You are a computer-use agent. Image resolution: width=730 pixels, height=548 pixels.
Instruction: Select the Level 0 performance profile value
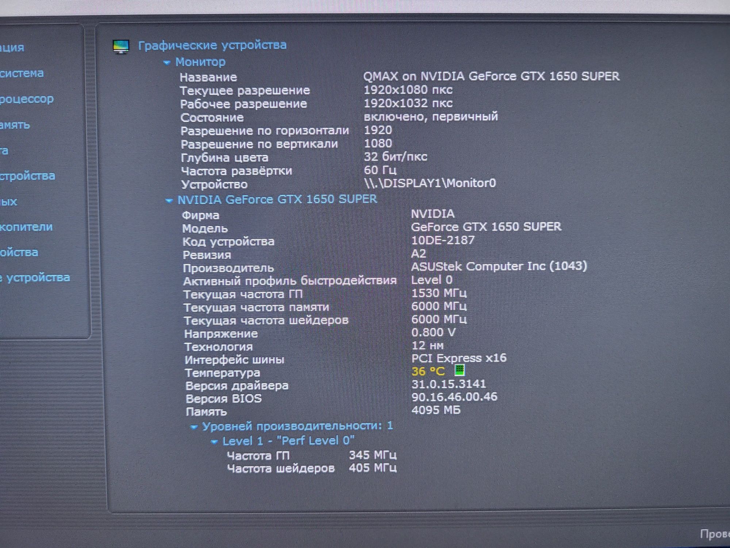point(432,280)
